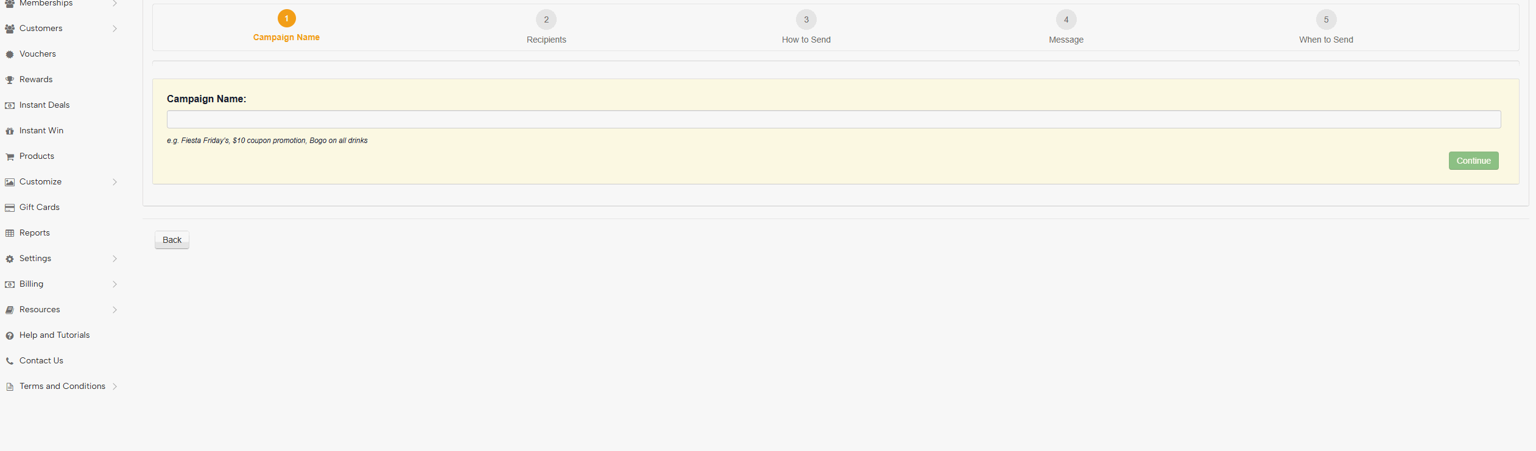1536x451 pixels.
Task: Expand the Customize submenu chevron
Action: tap(114, 182)
